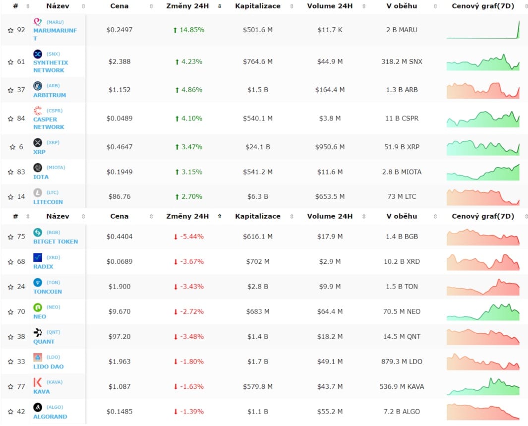Star Casper Network at rank 84
528x426 pixels.
(x=10, y=119)
